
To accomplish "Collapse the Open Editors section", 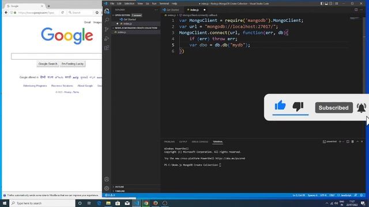I will (x=122, y=16).
